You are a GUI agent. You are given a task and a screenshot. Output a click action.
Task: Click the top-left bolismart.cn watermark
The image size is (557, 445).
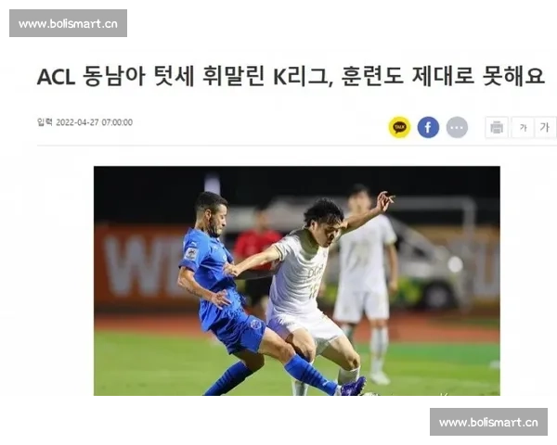coord(68,23)
